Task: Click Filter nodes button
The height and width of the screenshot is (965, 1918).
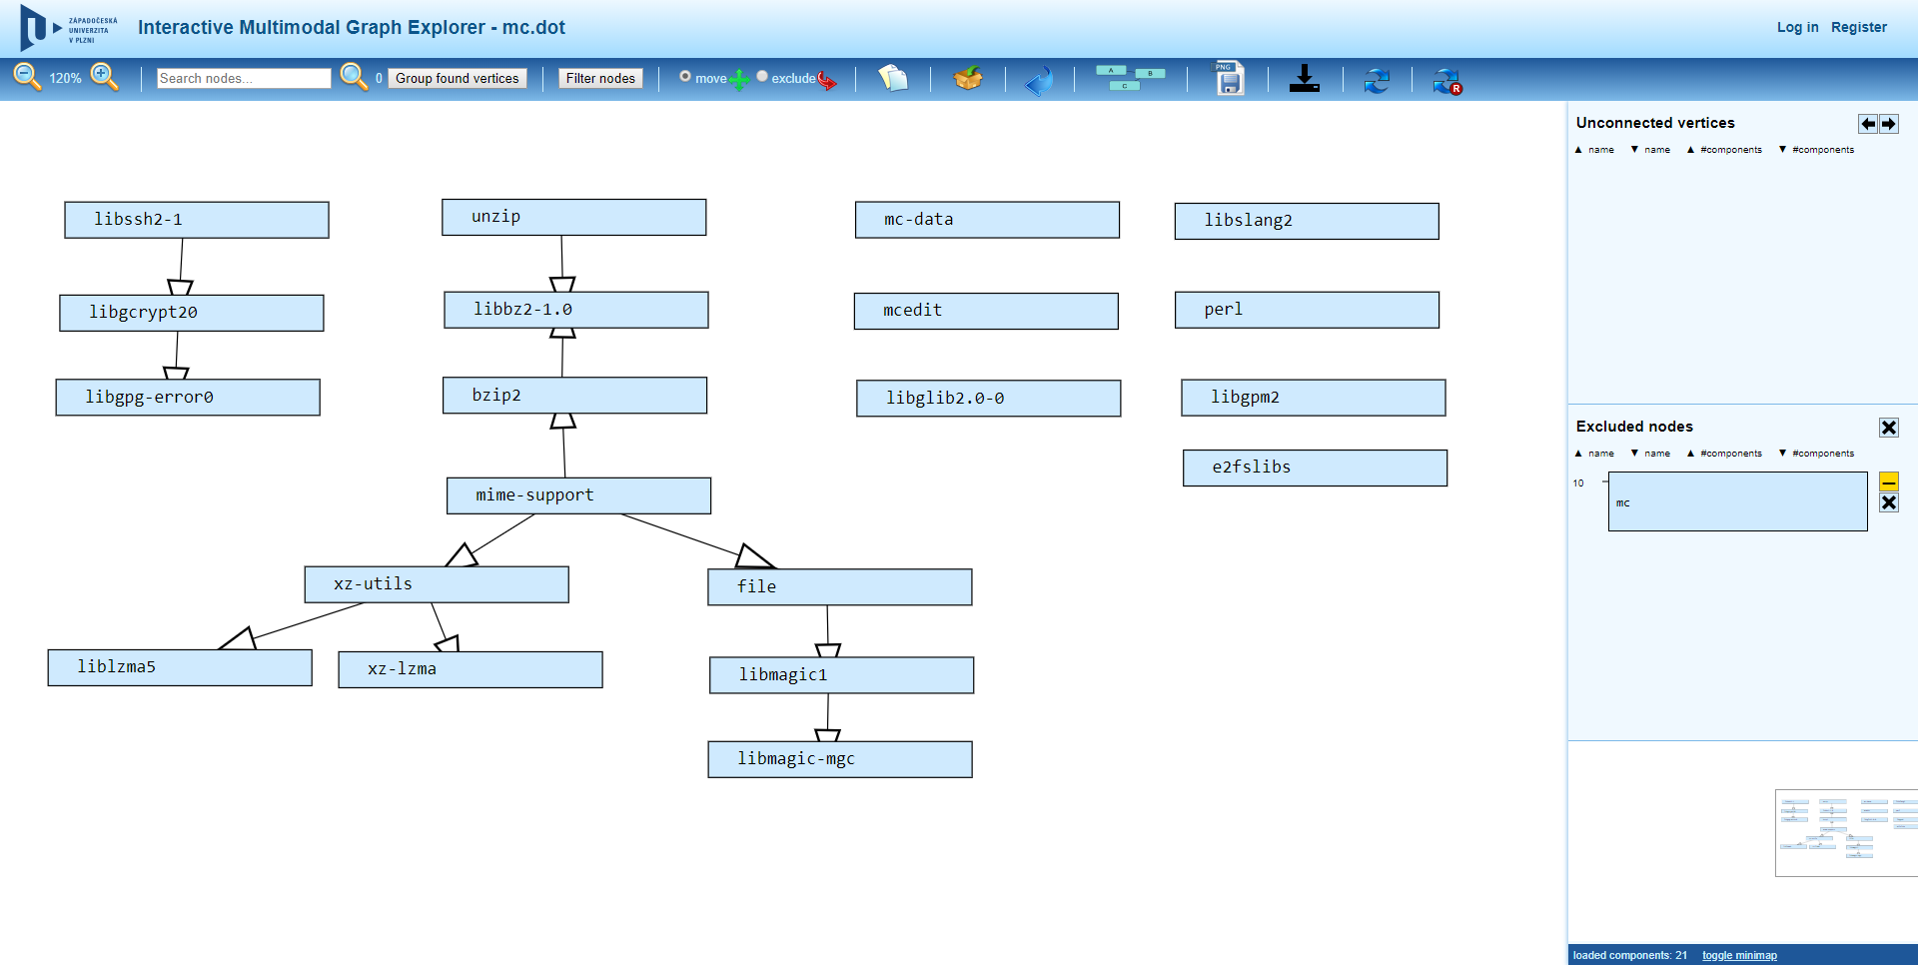Action: [x=600, y=78]
